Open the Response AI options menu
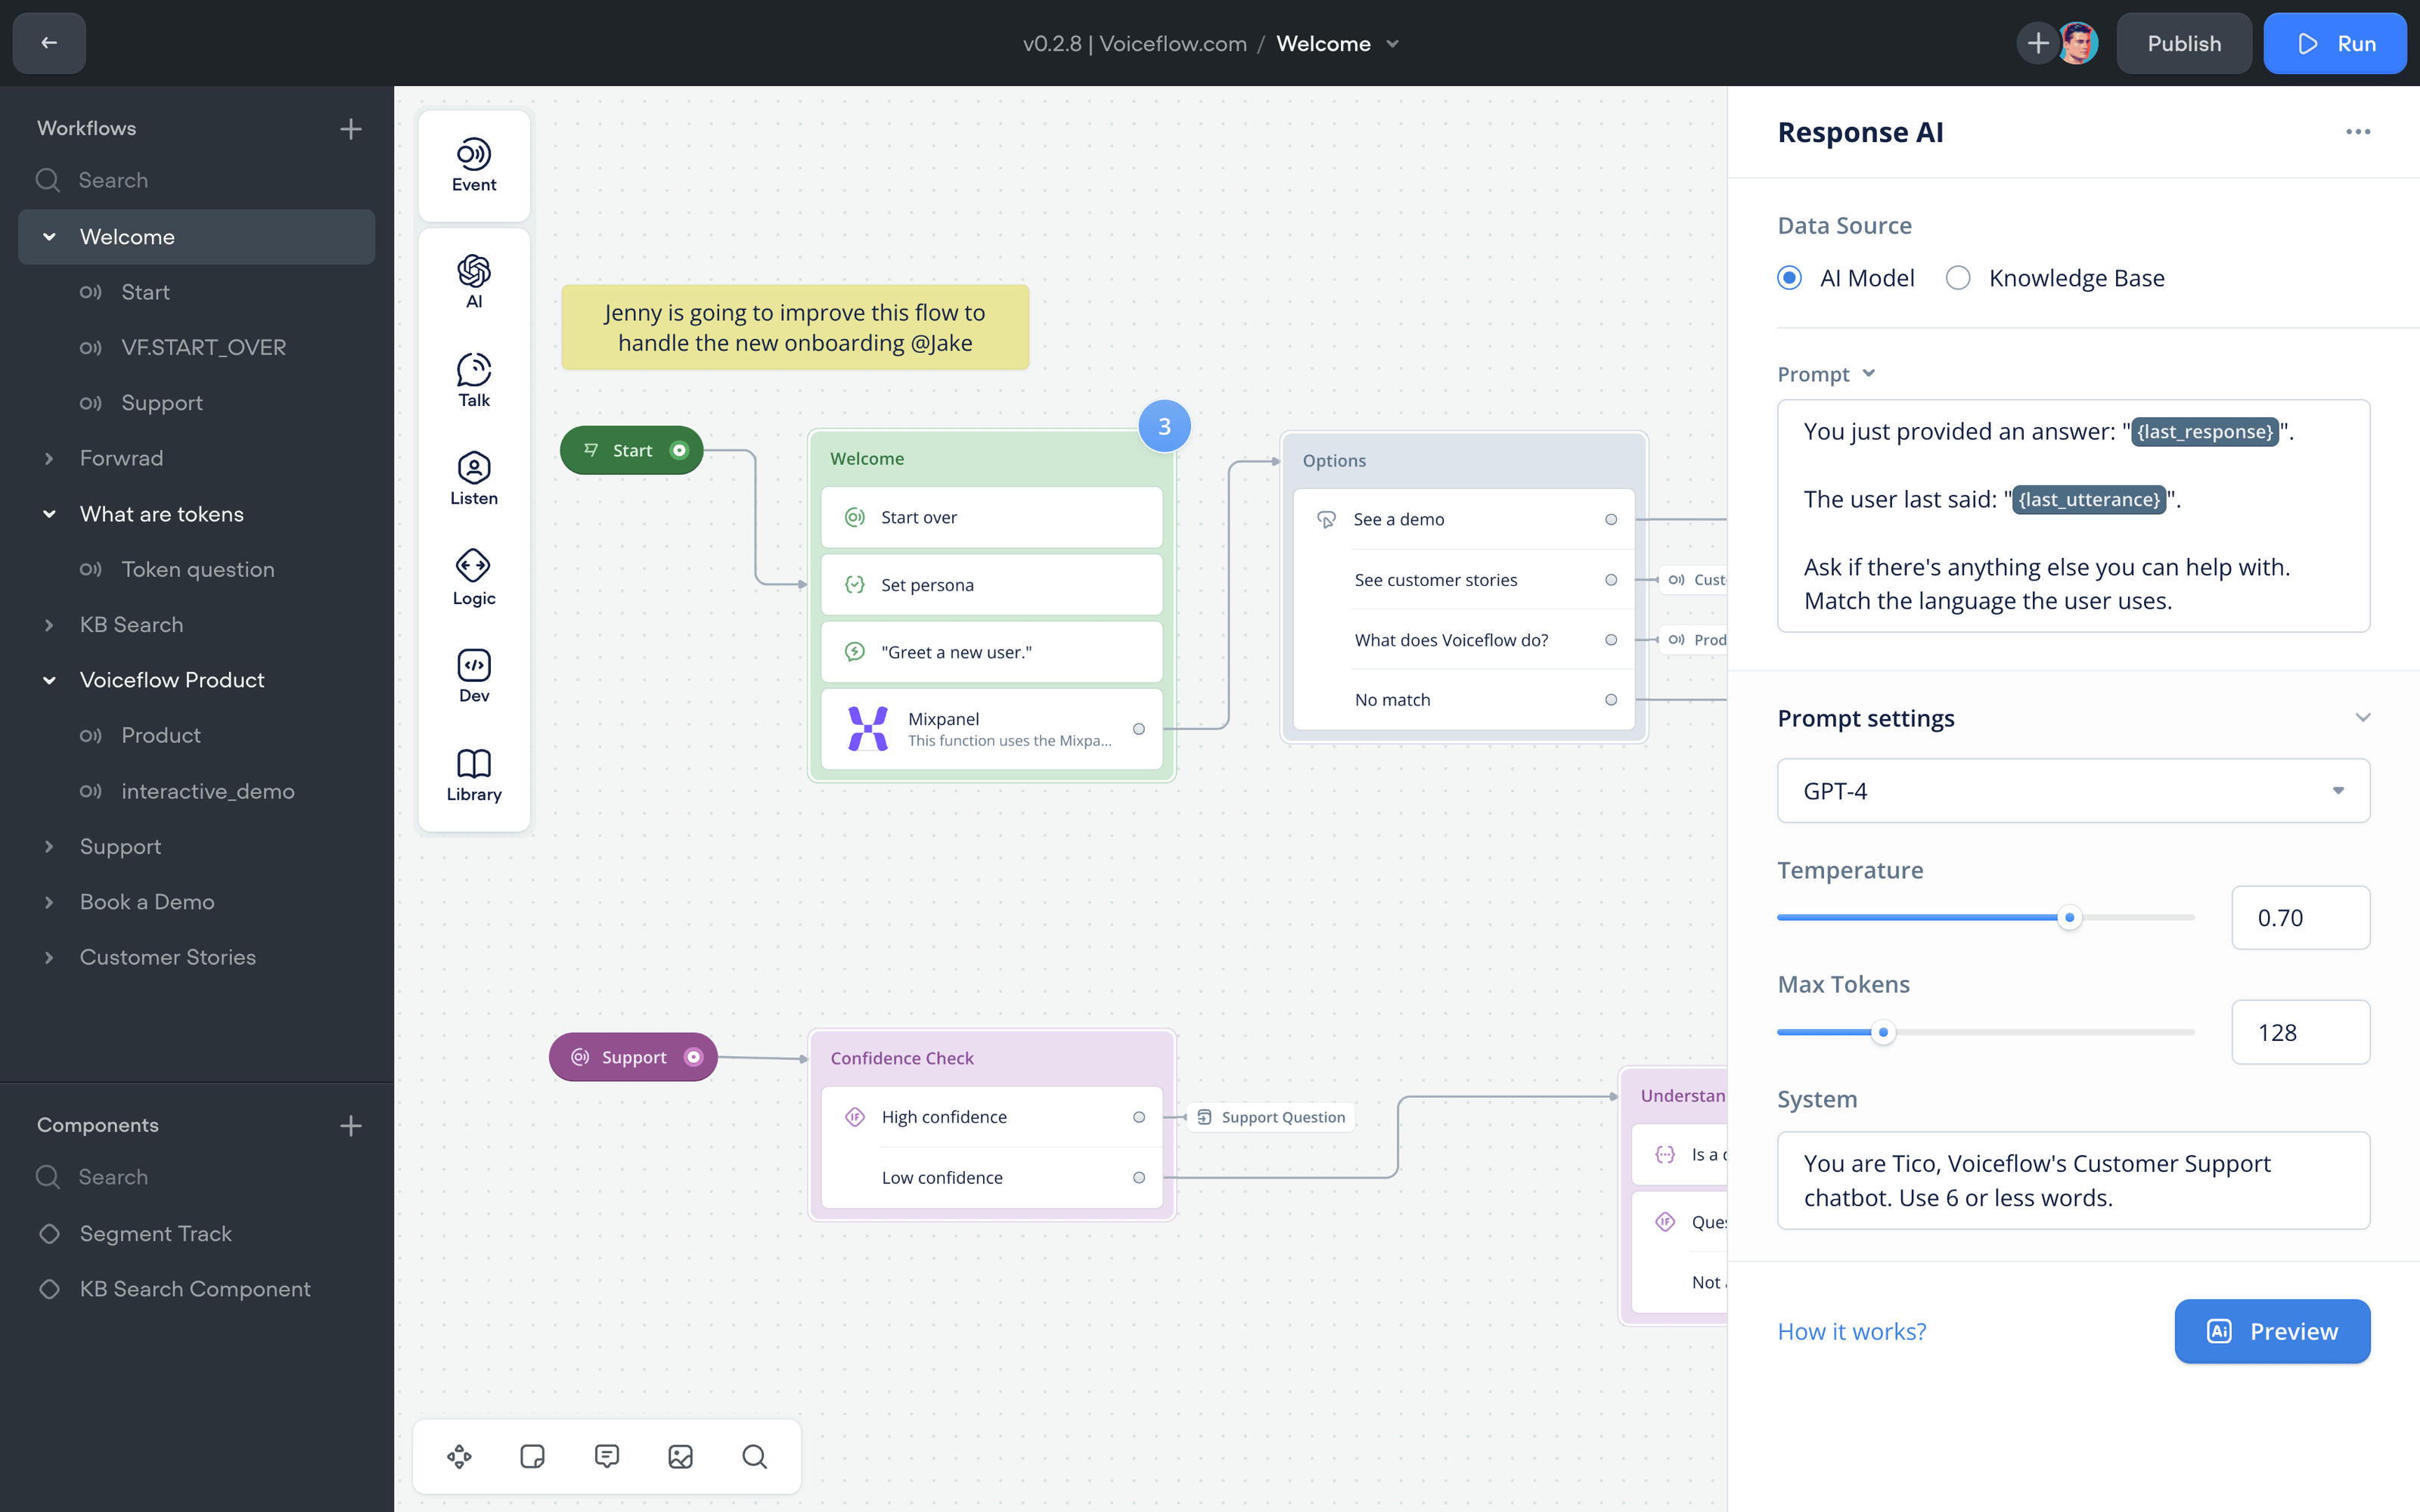Screen dimensions: 2420x1512 tap(2358, 131)
